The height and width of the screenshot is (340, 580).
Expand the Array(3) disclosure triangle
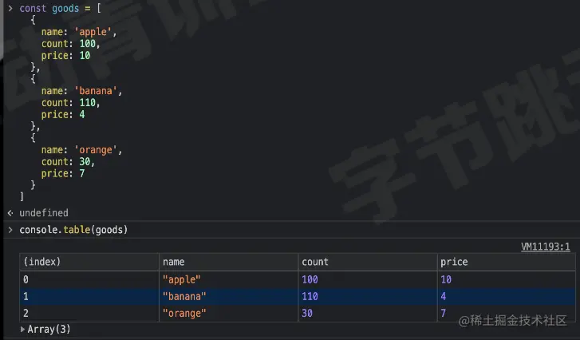[x=23, y=329]
